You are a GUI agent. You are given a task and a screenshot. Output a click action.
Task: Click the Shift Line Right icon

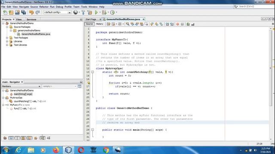pyautogui.click(x=172, y=24)
